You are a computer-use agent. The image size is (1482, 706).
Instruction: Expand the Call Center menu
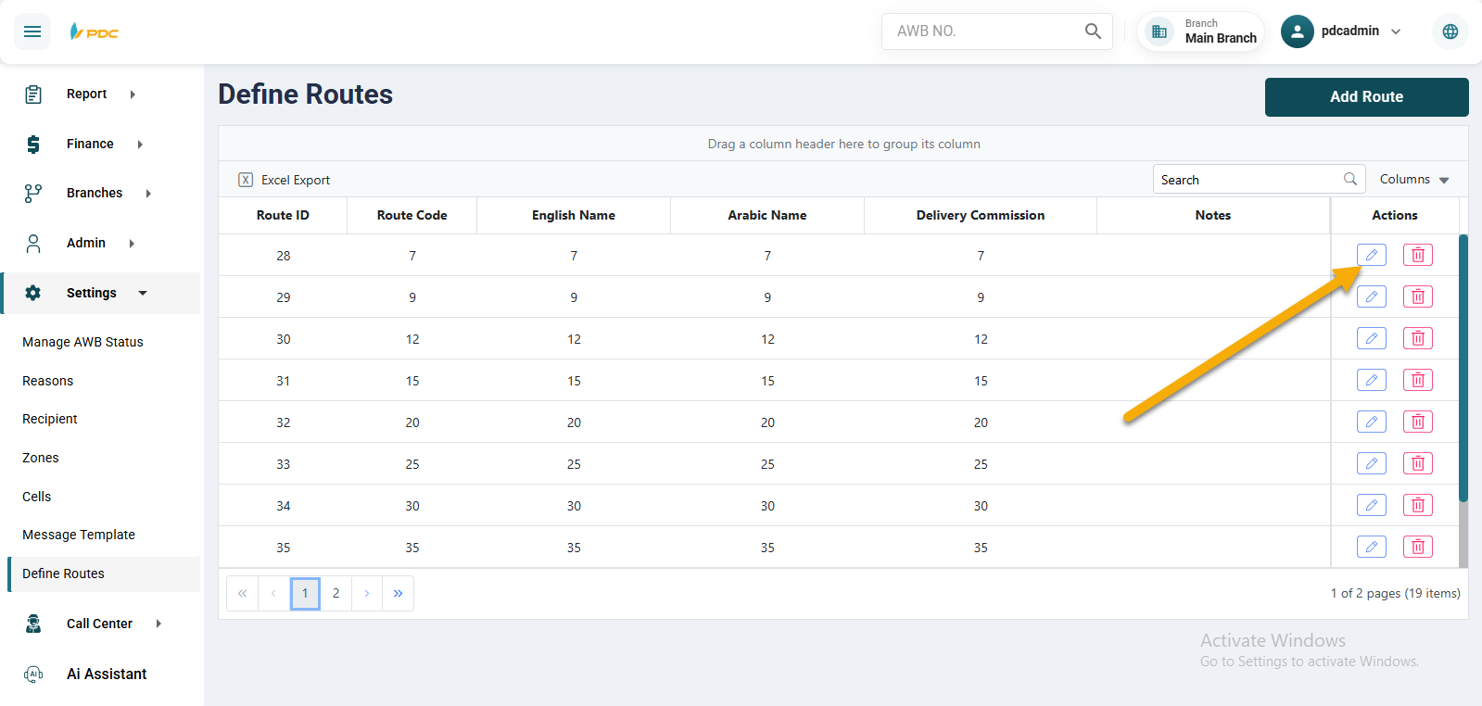(x=99, y=624)
